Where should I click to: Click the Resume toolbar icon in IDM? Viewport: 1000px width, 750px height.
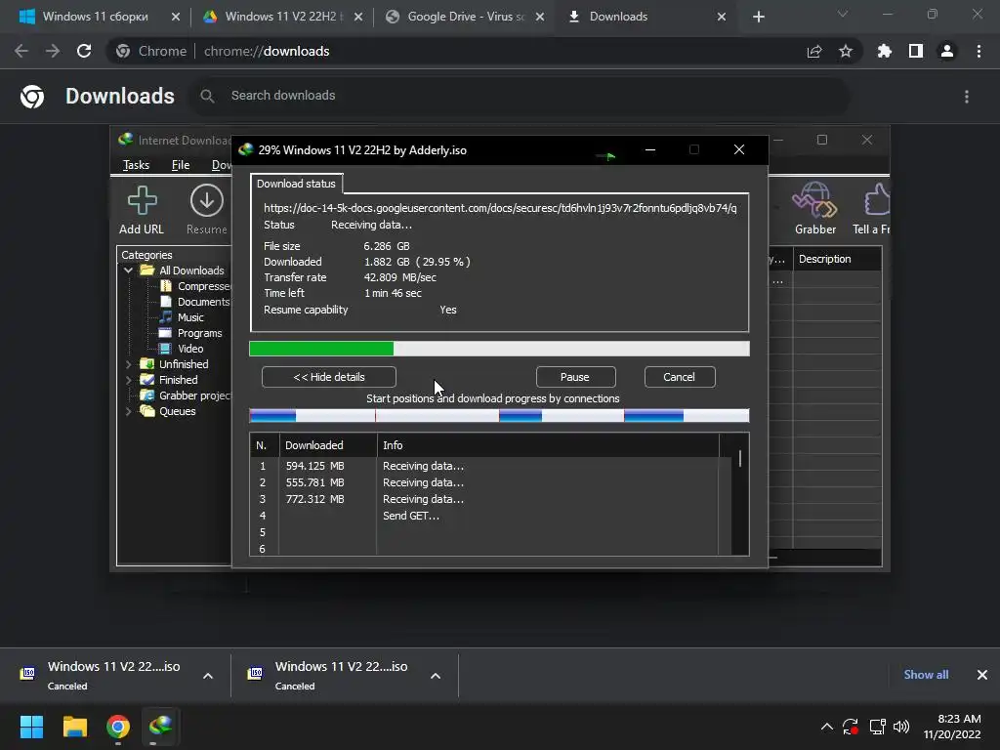pos(207,200)
